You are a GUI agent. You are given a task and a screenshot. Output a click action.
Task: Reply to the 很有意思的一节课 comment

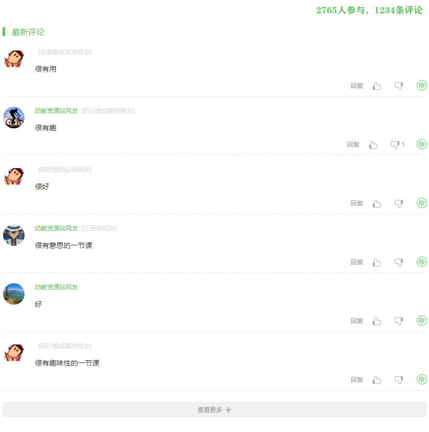click(x=356, y=262)
